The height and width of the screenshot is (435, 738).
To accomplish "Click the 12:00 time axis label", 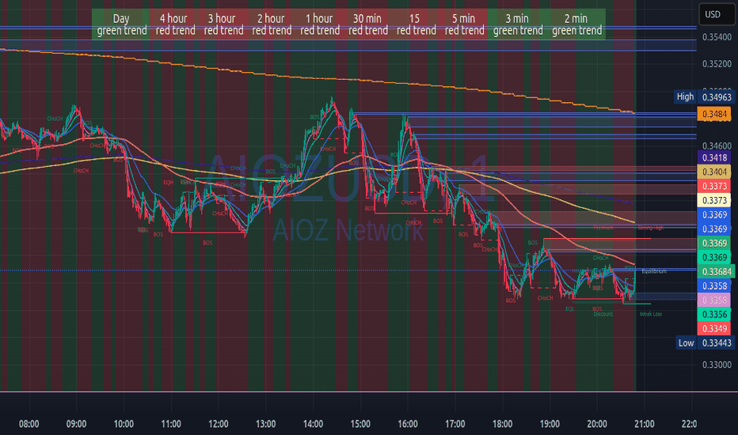I will (x=219, y=424).
